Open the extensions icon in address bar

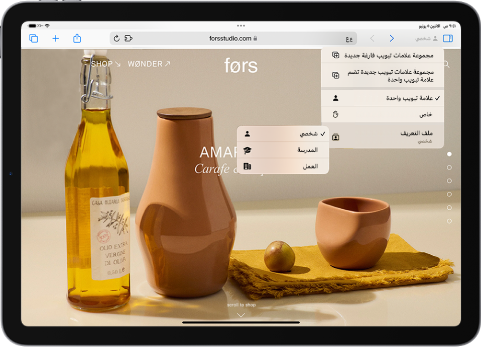[129, 39]
